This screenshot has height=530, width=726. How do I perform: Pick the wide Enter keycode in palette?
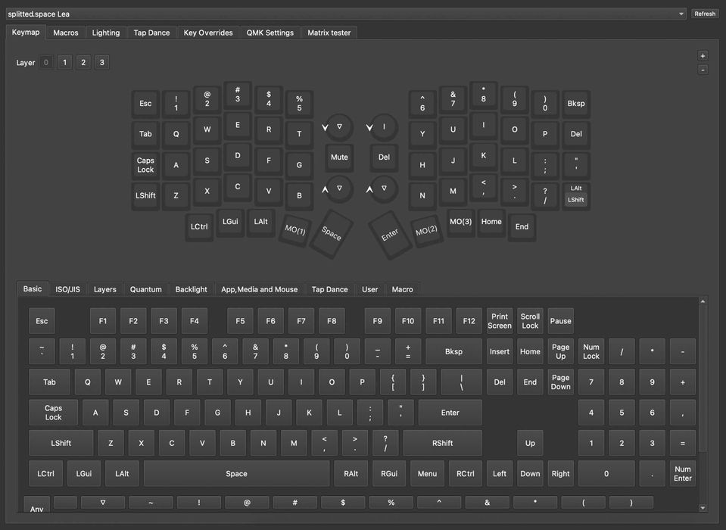pyautogui.click(x=450, y=413)
